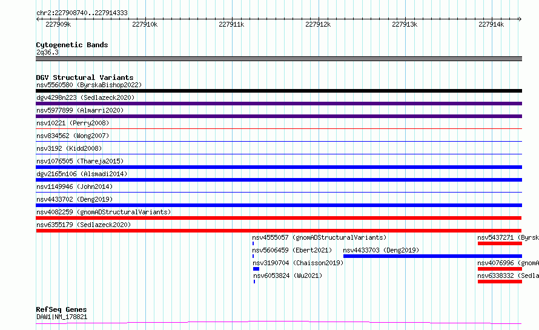
Task: Open nsv3190704 (Chaisson2019) variant label
Action: coord(298,263)
